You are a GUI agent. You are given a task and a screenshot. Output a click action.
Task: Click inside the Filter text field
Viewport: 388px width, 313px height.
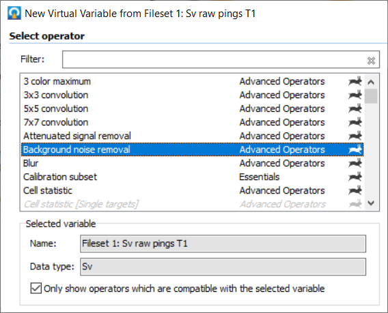[214, 59]
